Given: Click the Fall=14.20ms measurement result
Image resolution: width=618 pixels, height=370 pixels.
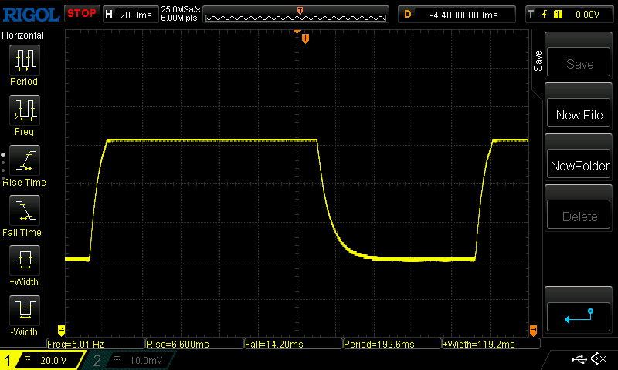Looking at the screenshot, I should point(294,344).
